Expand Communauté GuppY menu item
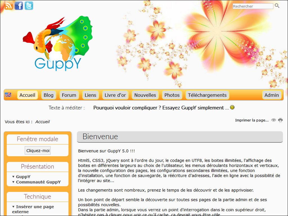 pos(38,182)
